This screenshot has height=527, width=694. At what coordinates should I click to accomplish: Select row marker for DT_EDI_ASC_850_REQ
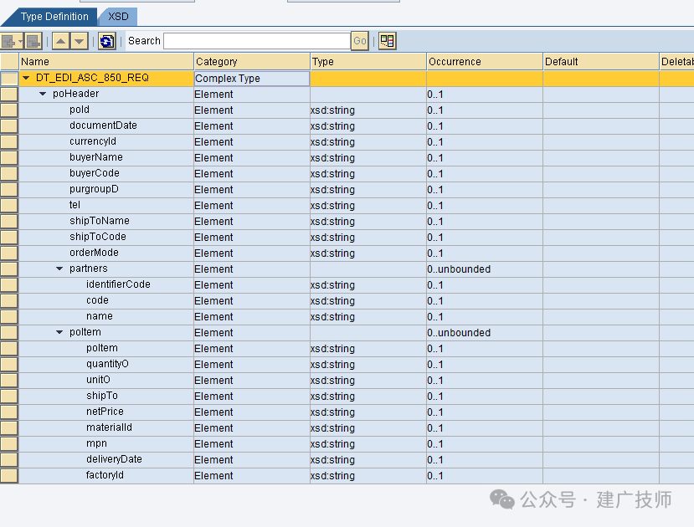tap(9, 79)
